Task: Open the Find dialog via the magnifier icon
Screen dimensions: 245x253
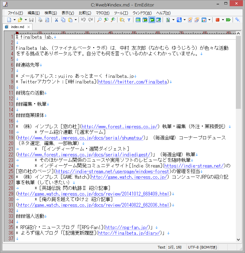Action: [x=99, y=20]
